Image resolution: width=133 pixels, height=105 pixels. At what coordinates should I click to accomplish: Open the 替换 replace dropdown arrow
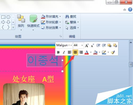pyautogui.click(x=78, y=22)
